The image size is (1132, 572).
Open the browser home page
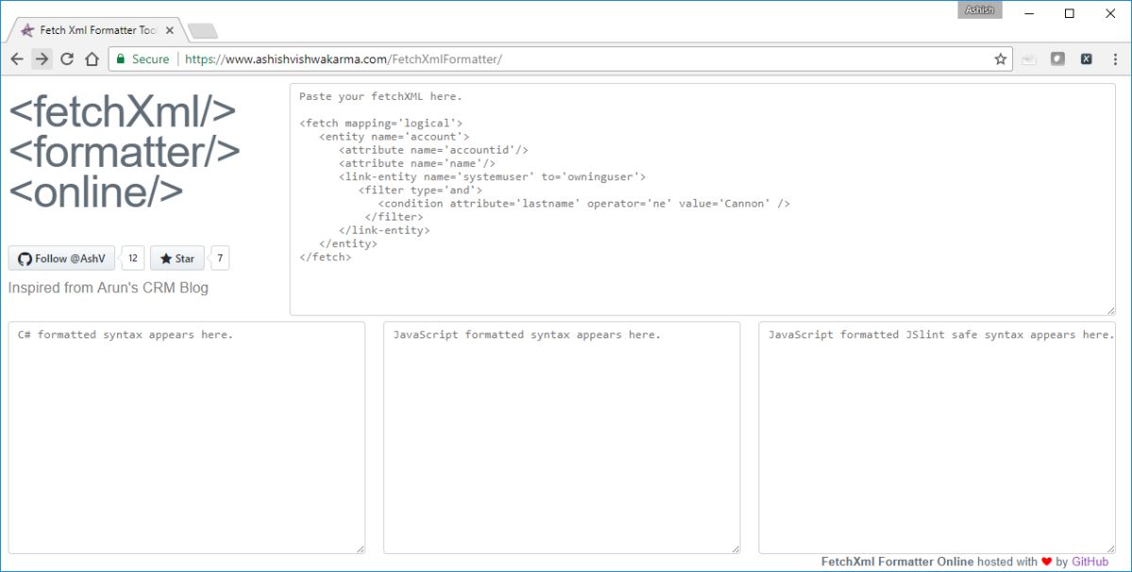click(x=91, y=58)
